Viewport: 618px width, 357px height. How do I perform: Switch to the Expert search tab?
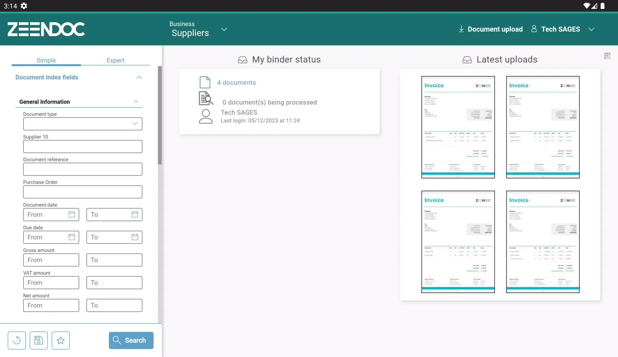pyautogui.click(x=115, y=60)
